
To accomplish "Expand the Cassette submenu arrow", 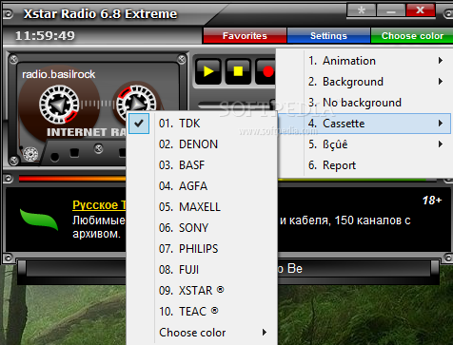I will click(x=441, y=124).
